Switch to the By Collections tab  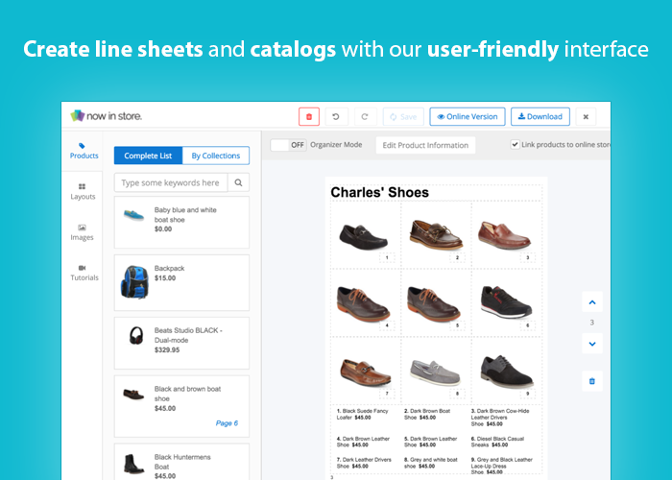216,156
